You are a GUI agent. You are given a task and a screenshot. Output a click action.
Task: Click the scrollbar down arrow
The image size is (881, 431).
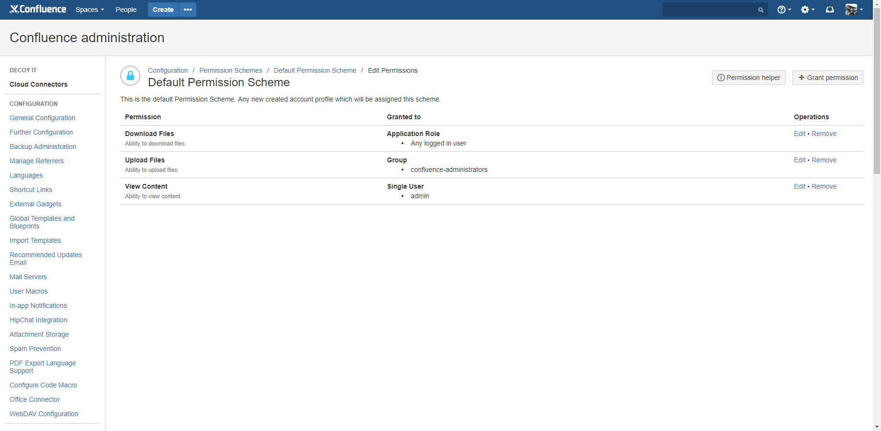pos(877,427)
